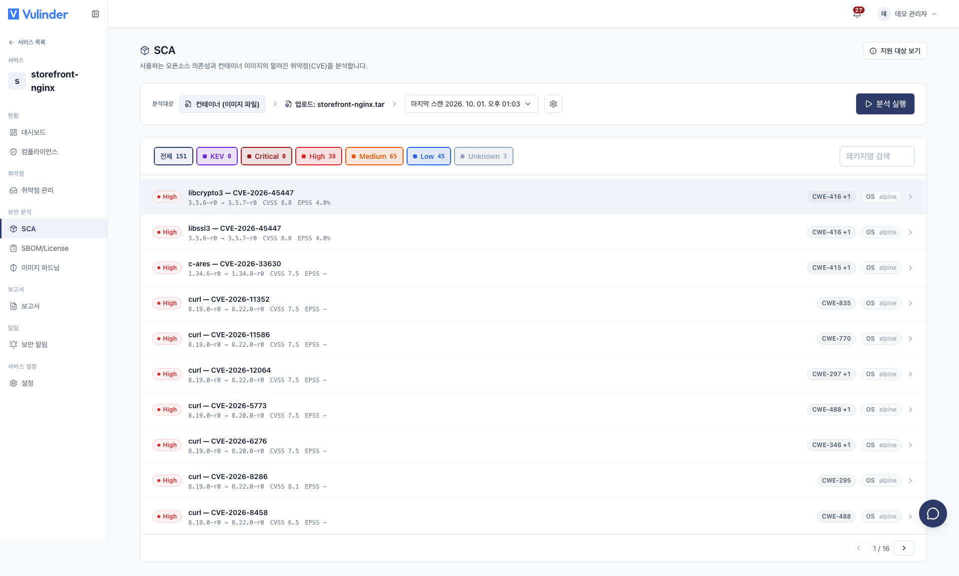The height and width of the screenshot is (576, 959).
Task: Open the notifications bell with 27 badge
Action: [x=857, y=13]
